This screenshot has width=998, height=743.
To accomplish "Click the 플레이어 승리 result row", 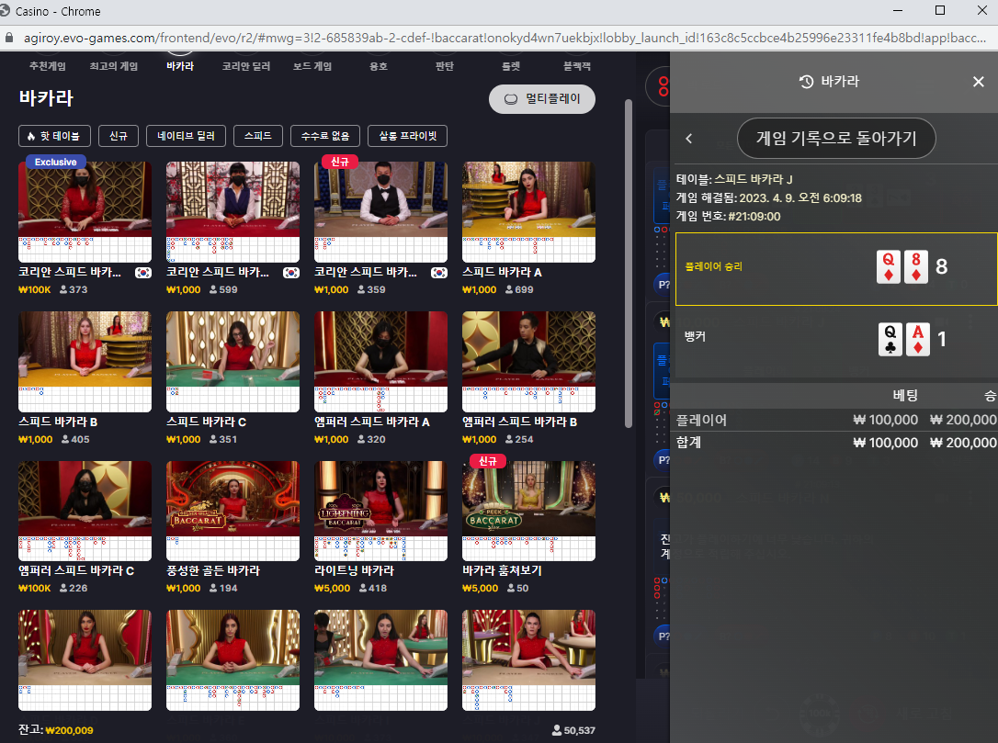I will pyautogui.click(x=836, y=269).
